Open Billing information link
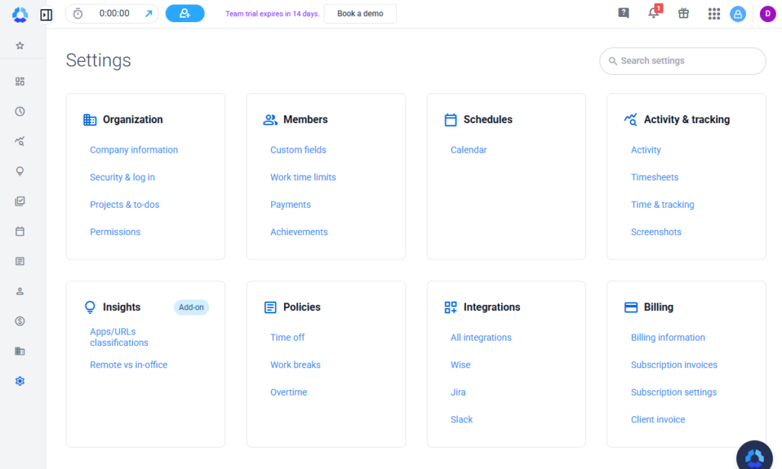This screenshot has width=782, height=469. tap(667, 338)
